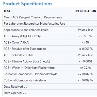
Task: Click the ACS - Color (APHA) cell
Action: [x=36, y=42]
